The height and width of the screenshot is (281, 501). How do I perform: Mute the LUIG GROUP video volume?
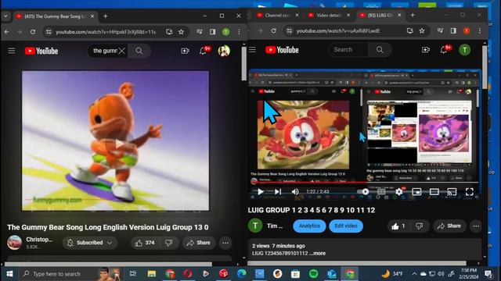pyautogui.click(x=295, y=191)
